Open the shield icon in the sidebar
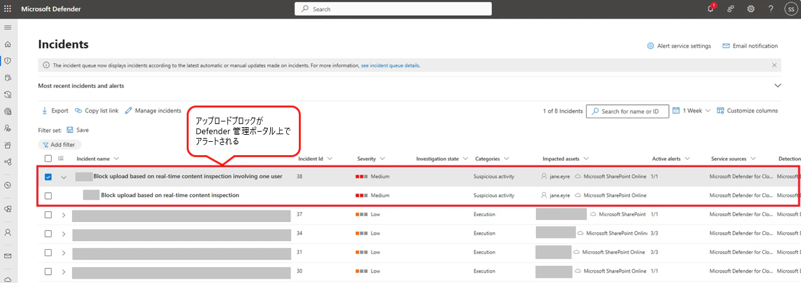Screen dimensions: 801x283 [x=8, y=61]
